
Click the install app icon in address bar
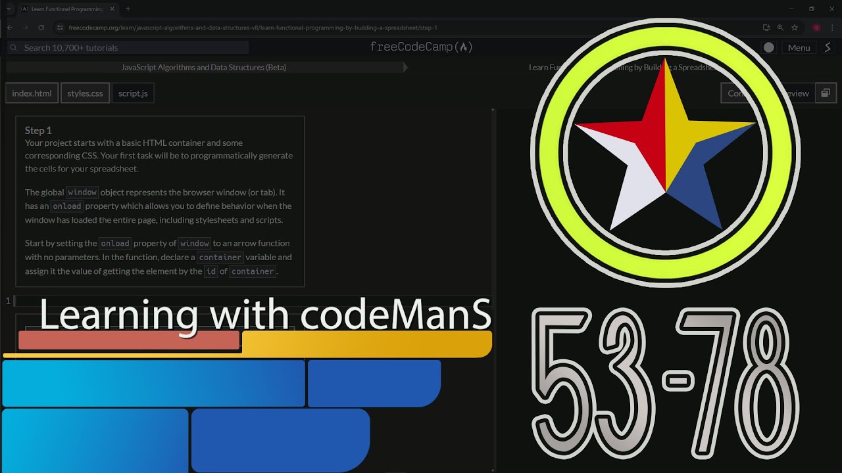(766, 28)
